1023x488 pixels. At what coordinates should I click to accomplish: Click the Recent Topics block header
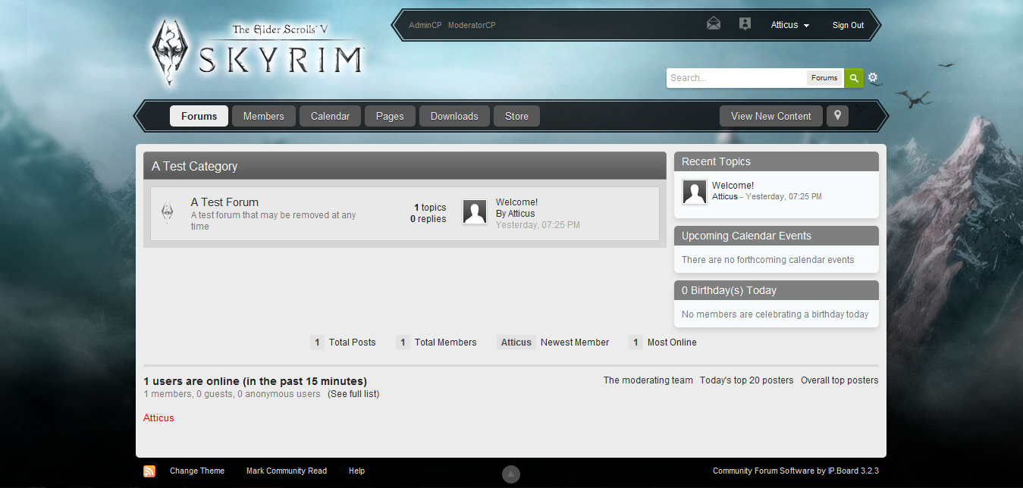point(777,161)
